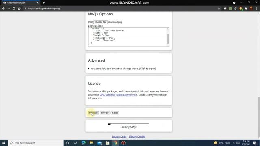260x146 pixels.
Task: Choose File for the NW.js icon
Action: (100, 22)
